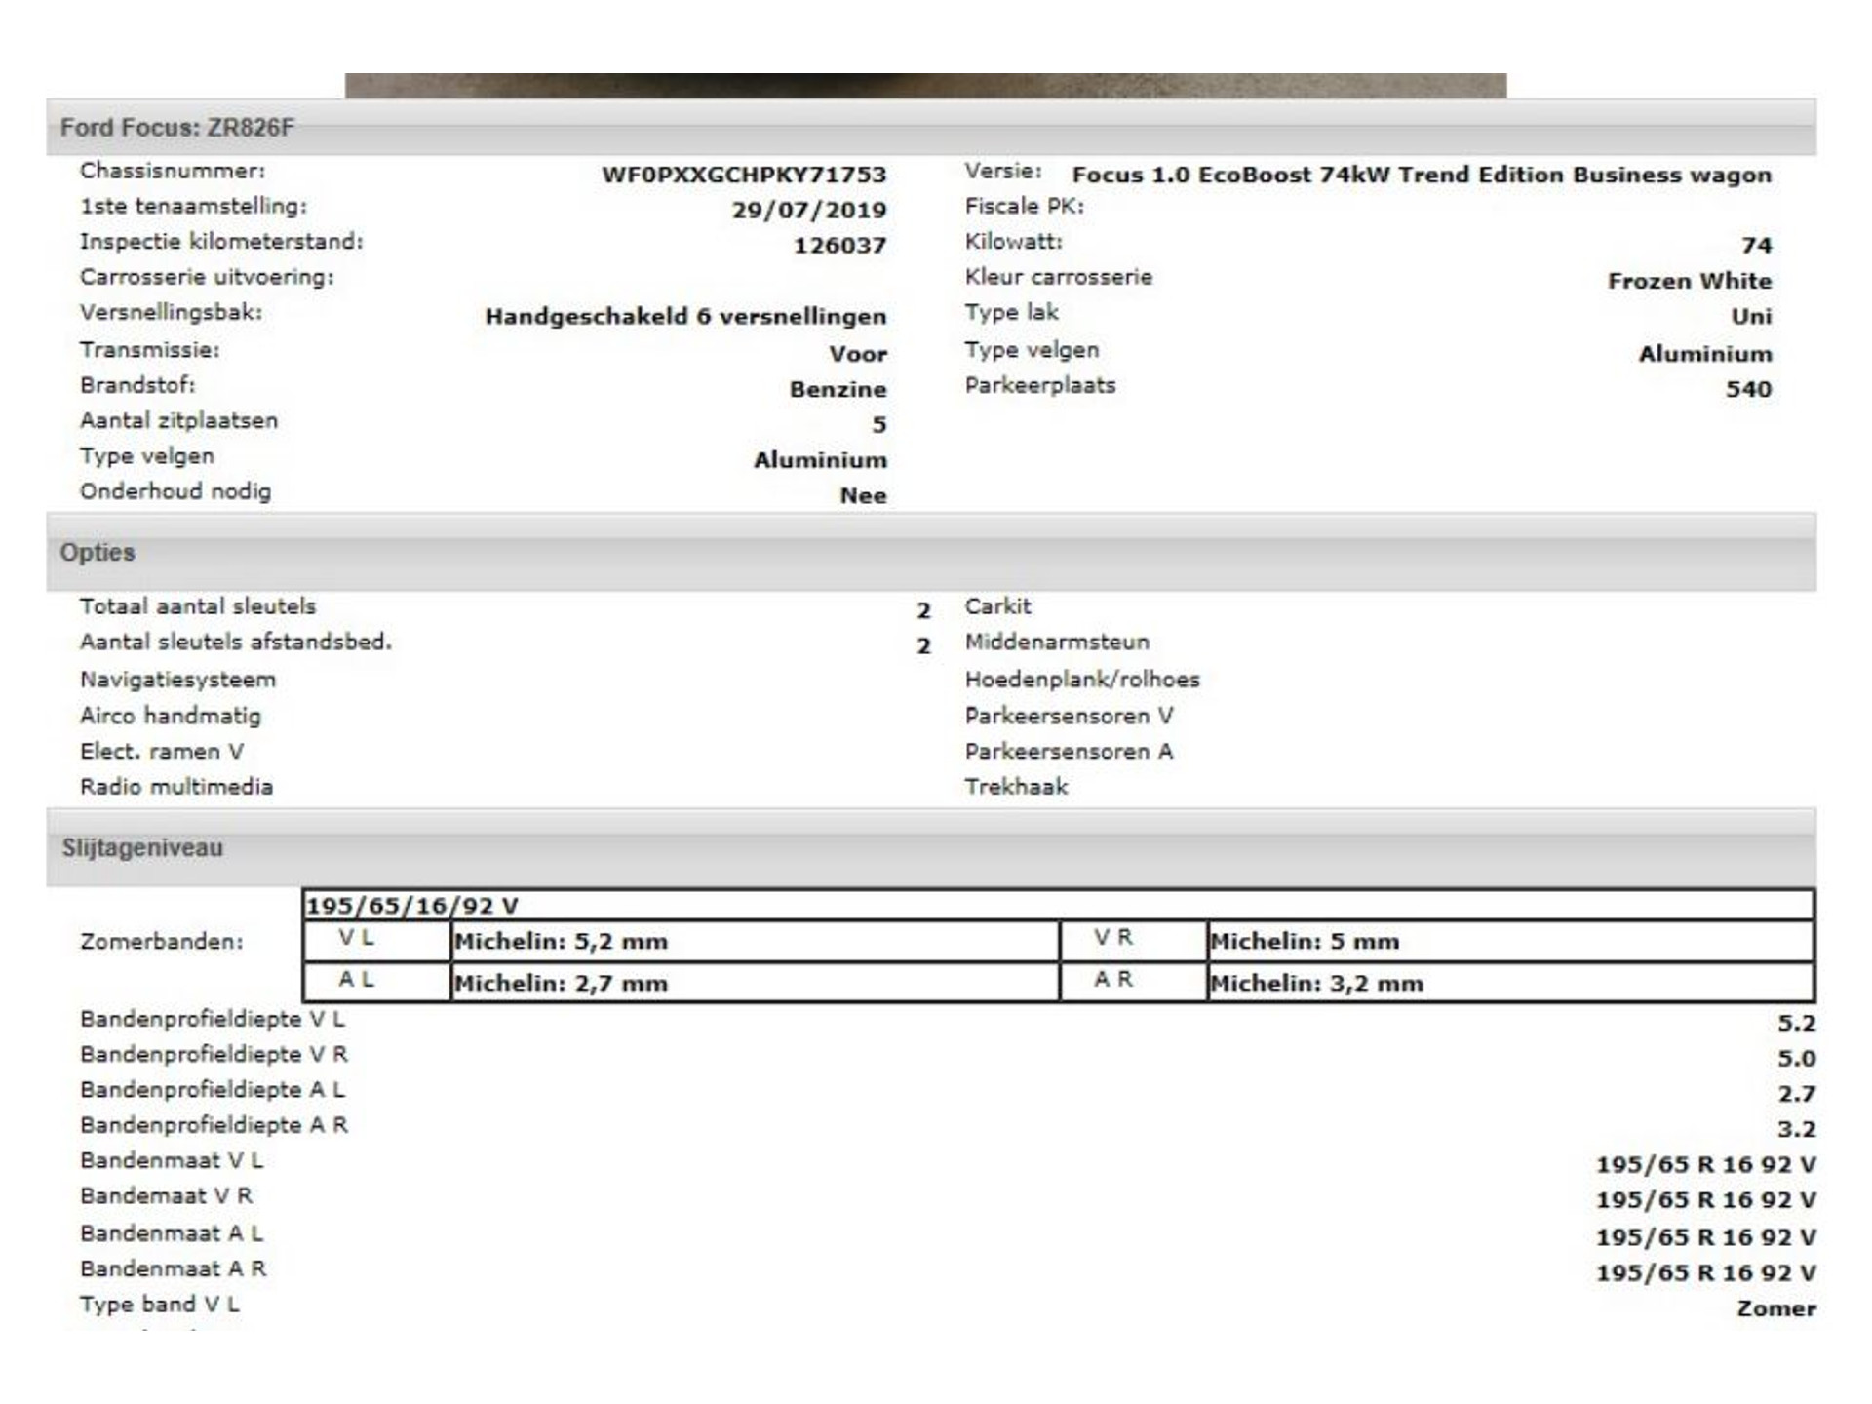Click the Zomerbanden label

click(x=162, y=942)
